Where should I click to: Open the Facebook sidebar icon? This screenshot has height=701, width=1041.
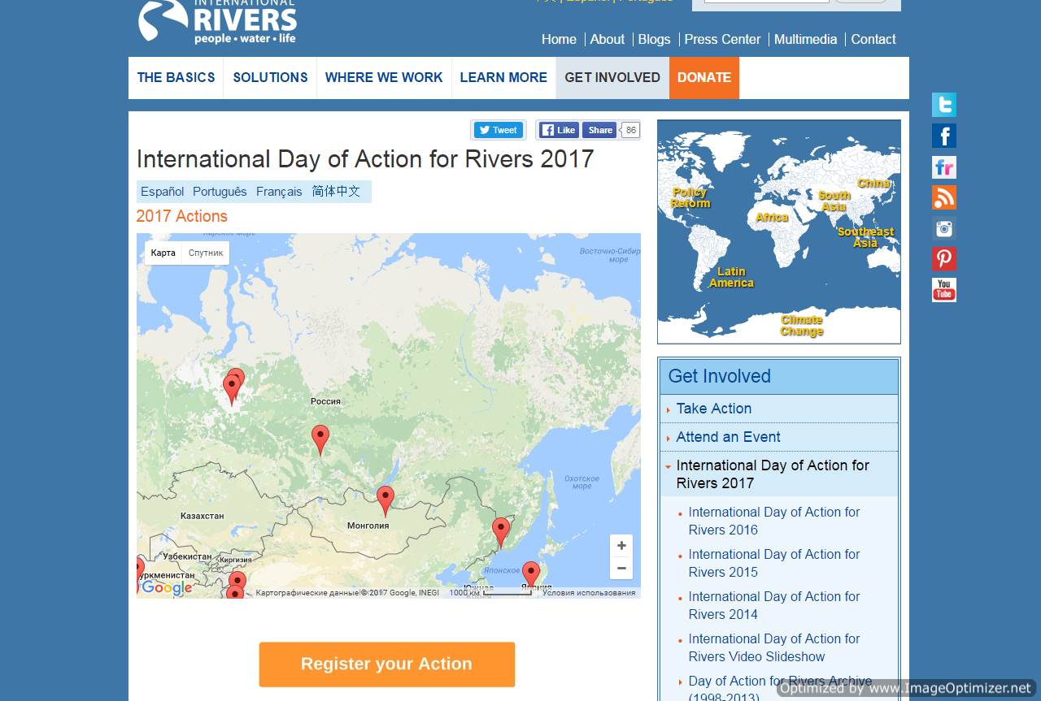(944, 136)
